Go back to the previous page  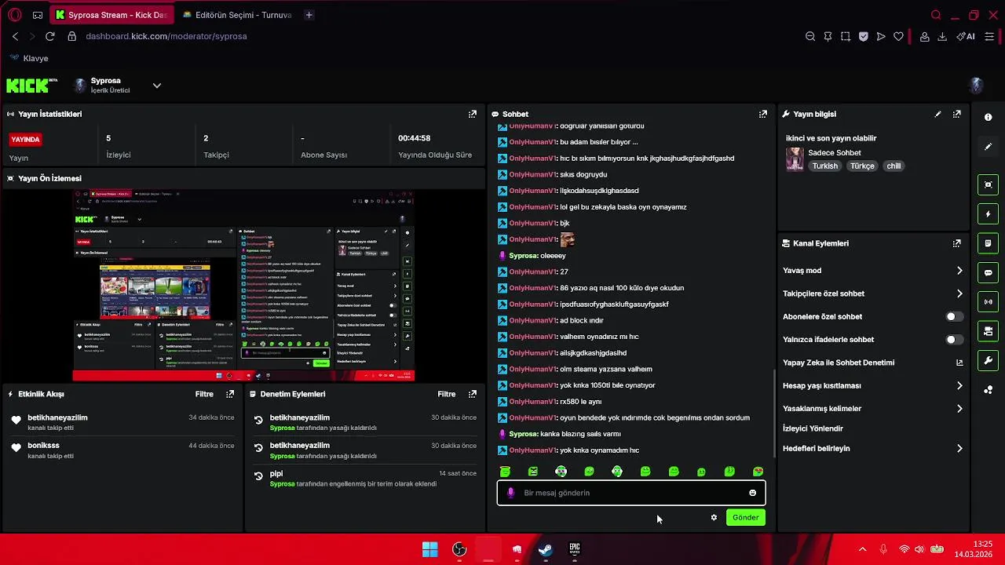click(x=15, y=36)
